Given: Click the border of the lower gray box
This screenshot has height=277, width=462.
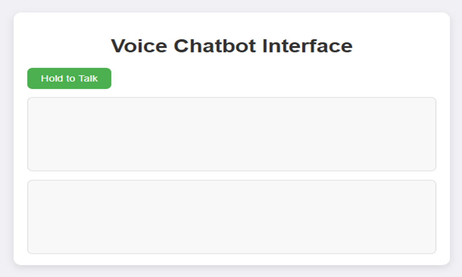Looking at the screenshot, I should 231,180.
